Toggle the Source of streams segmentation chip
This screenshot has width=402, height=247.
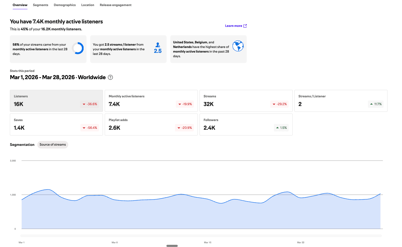[53, 145]
